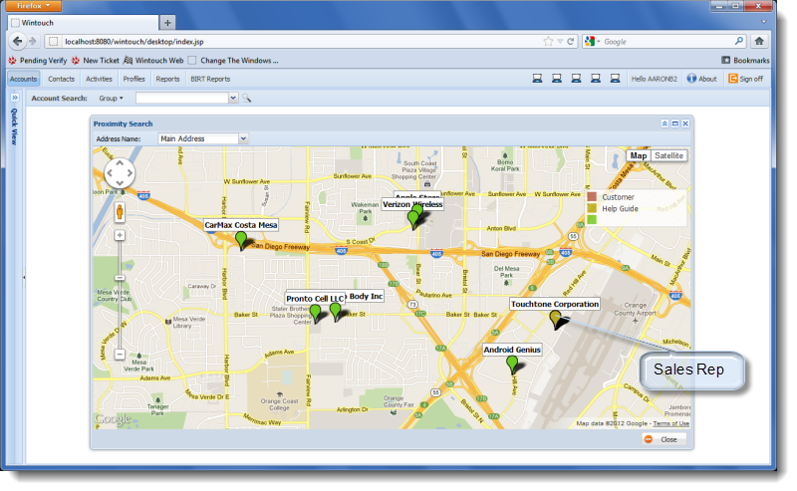The height and width of the screenshot is (491, 797).
Task: Open the Pending Verify bookmark
Action: [38, 61]
